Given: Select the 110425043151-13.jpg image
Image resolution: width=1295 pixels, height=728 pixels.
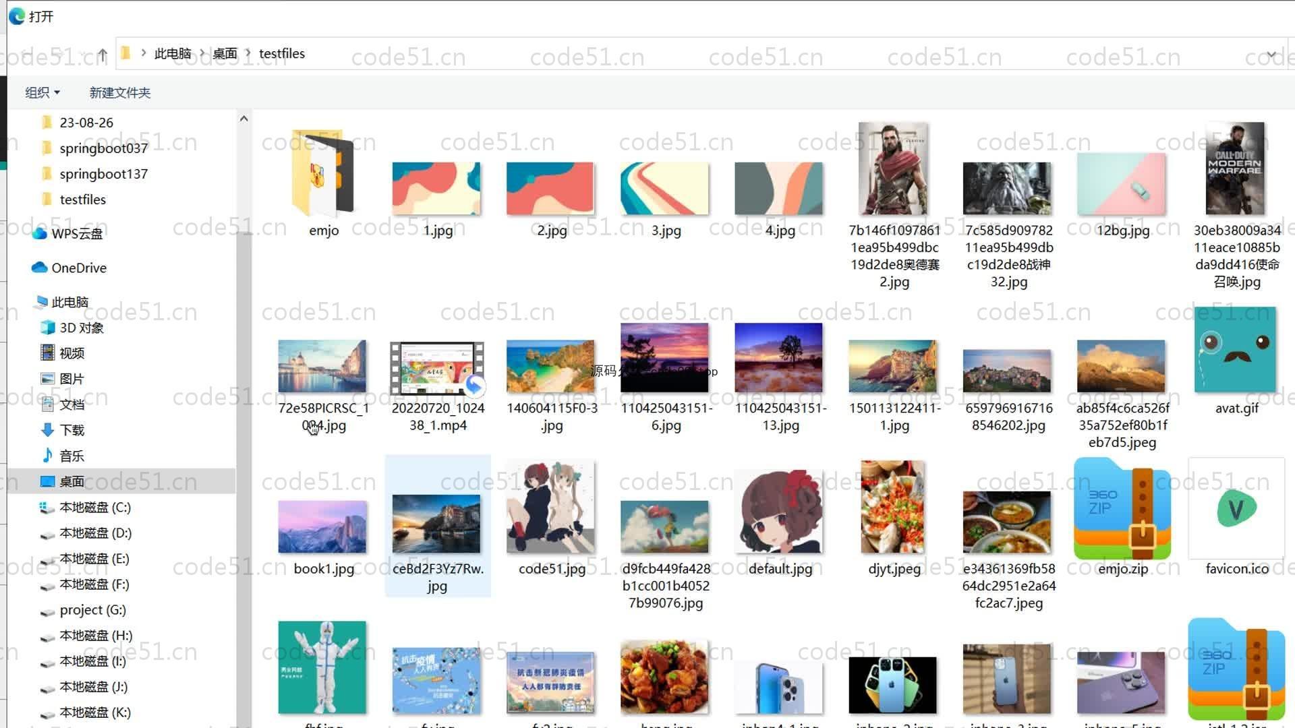Looking at the screenshot, I should pos(779,358).
